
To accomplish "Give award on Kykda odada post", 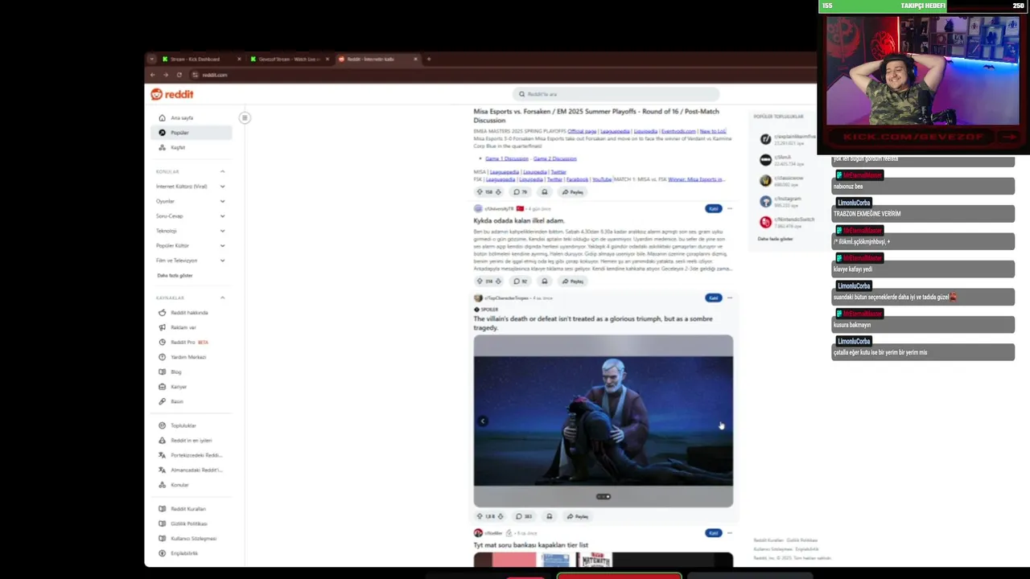I will (545, 281).
